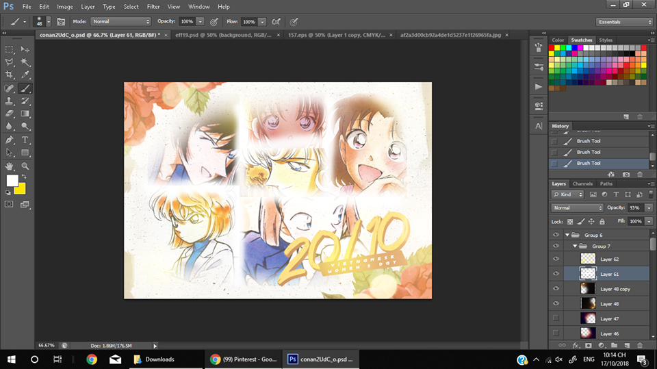657x369 pixels.
Task: Select the Gradient tool
Action: click(25, 114)
